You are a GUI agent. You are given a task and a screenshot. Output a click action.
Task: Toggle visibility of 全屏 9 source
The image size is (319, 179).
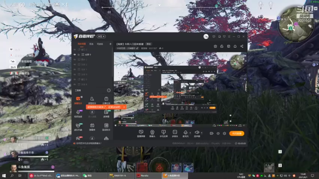75,54
